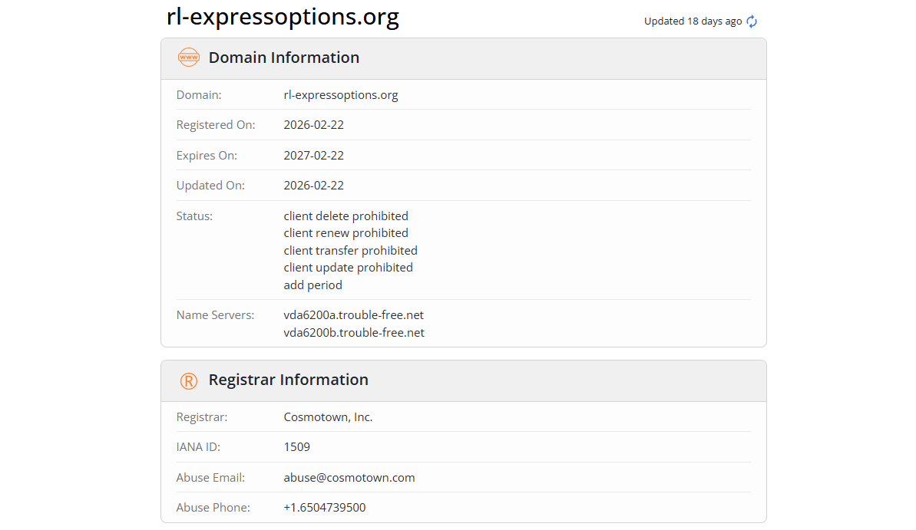Screen dimensions: 916x530
Task: Click the IANA ID value 1509
Action: point(296,447)
